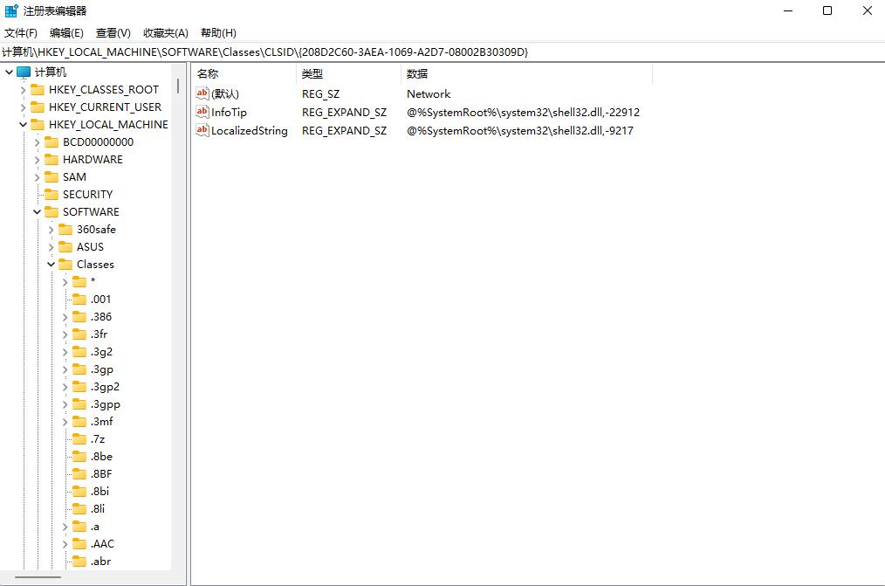Select the 360safe folder icon
The height and width of the screenshot is (586, 885).
tap(64, 229)
